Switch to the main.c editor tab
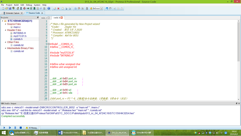 tap(44, 18)
